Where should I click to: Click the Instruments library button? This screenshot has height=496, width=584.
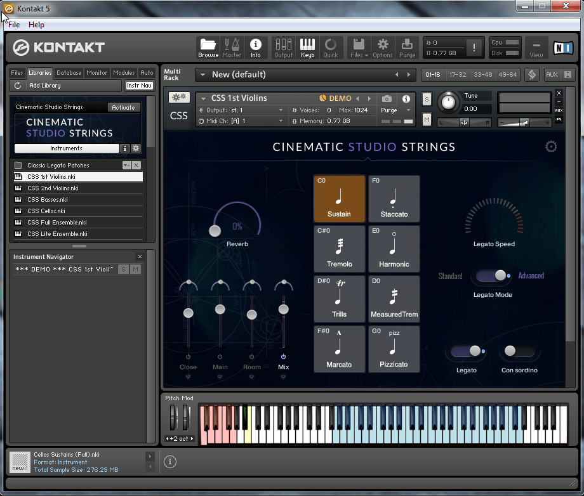[x=66, y=148]
